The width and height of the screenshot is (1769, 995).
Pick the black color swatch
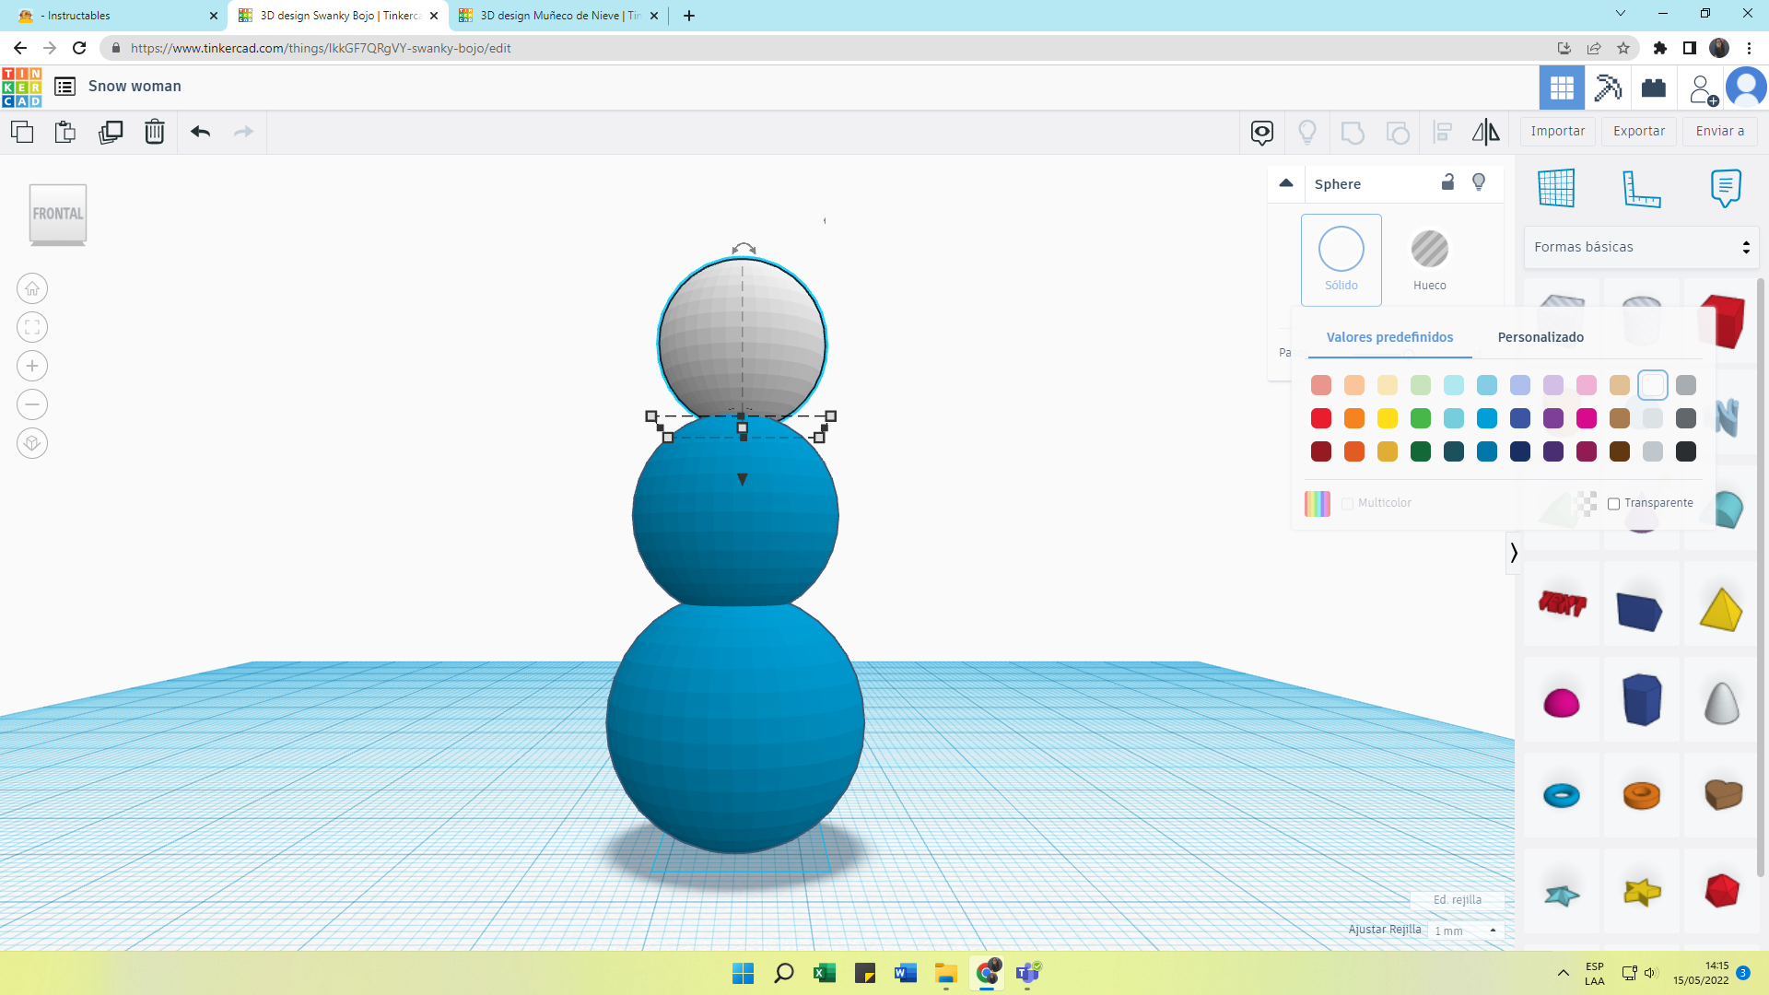coord(1686,451)
